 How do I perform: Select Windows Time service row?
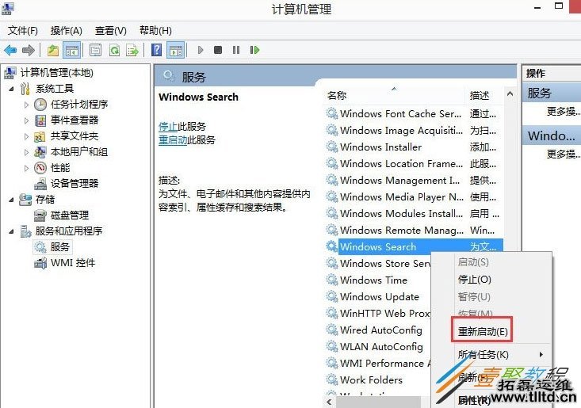tap(377, 280)
